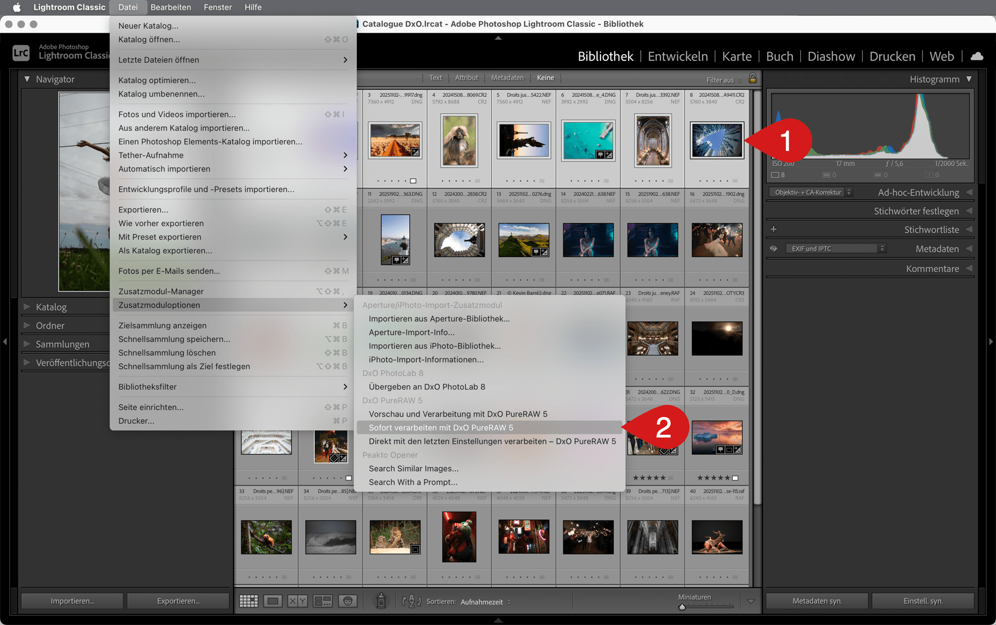Screen dimensions: 996x625
Task: Hide the bottom filmstrip panel arrow
Action: tap(498, 621)
